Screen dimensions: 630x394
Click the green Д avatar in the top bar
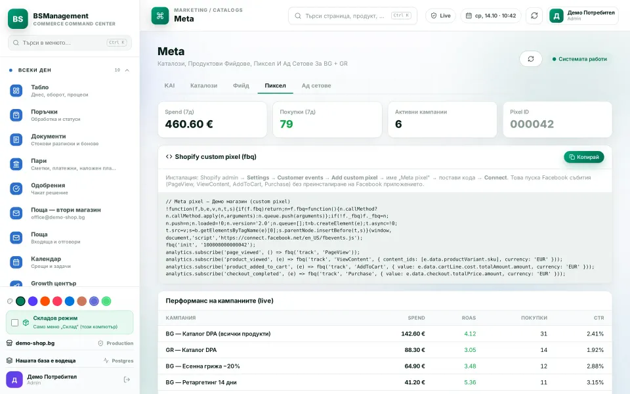[x=556, y=16]
